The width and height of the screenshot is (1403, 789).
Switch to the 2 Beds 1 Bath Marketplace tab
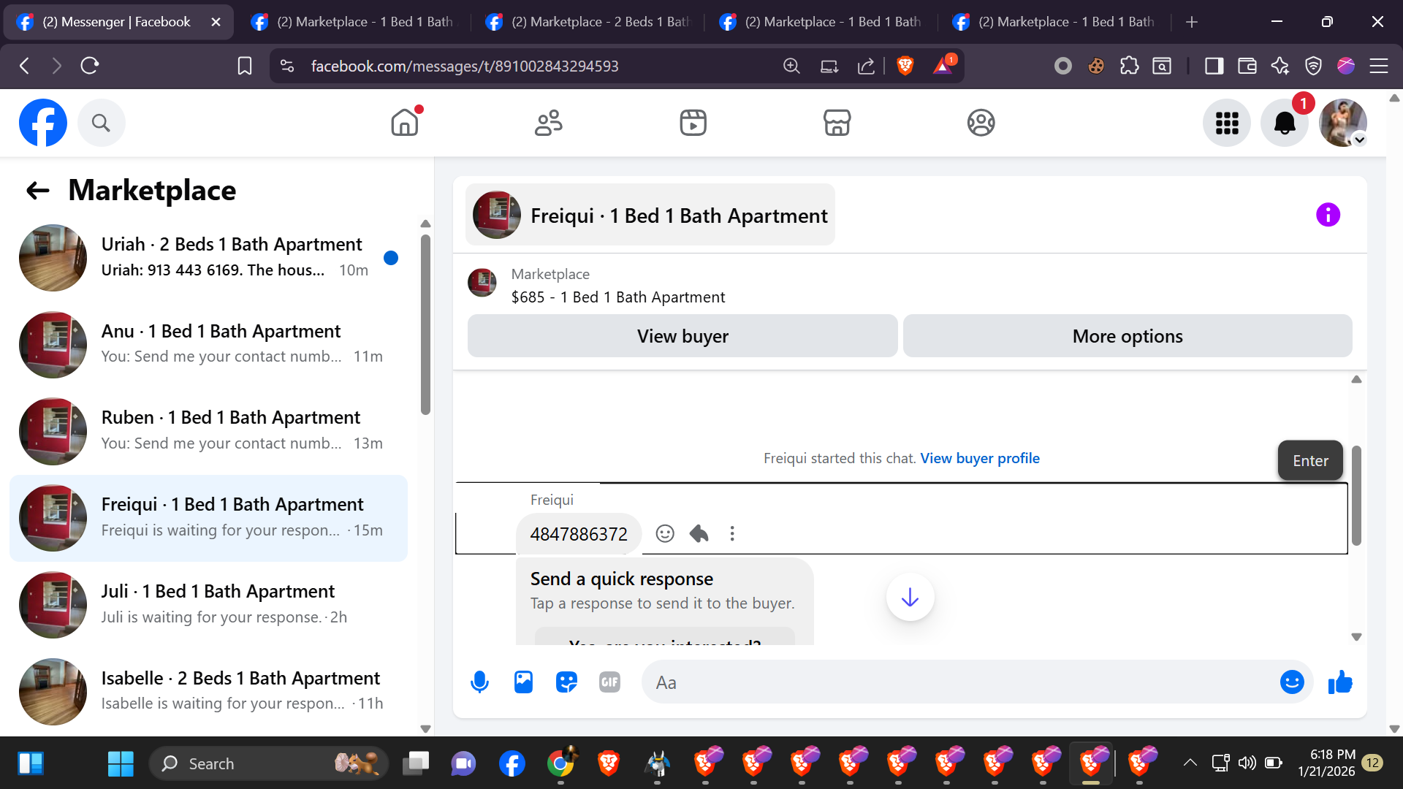tap(588, 22)
